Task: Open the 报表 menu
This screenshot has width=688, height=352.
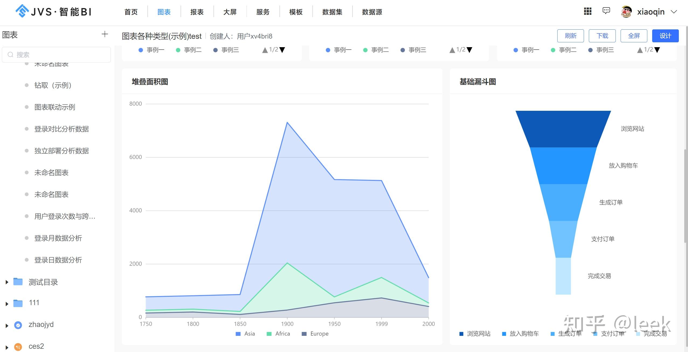Action: tap(197, 12)
